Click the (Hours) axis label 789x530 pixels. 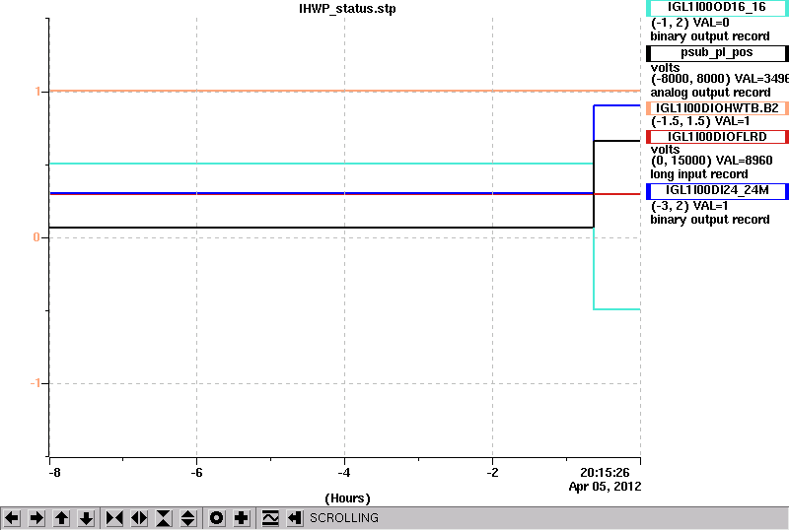coord(347,498)
